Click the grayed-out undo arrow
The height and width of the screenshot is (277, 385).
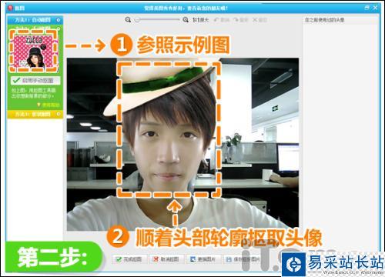click(x=222, y=20)
